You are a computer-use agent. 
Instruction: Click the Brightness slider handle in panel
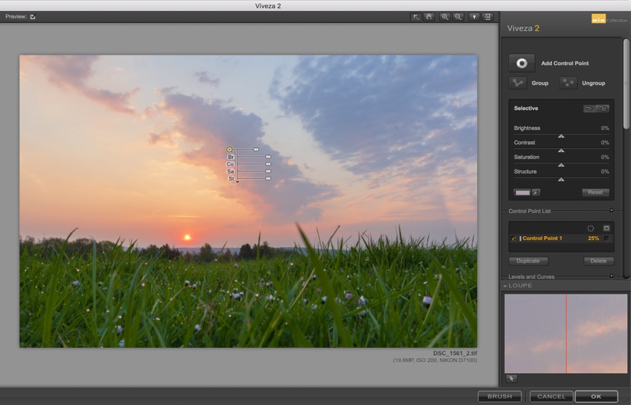click(561, 136)
